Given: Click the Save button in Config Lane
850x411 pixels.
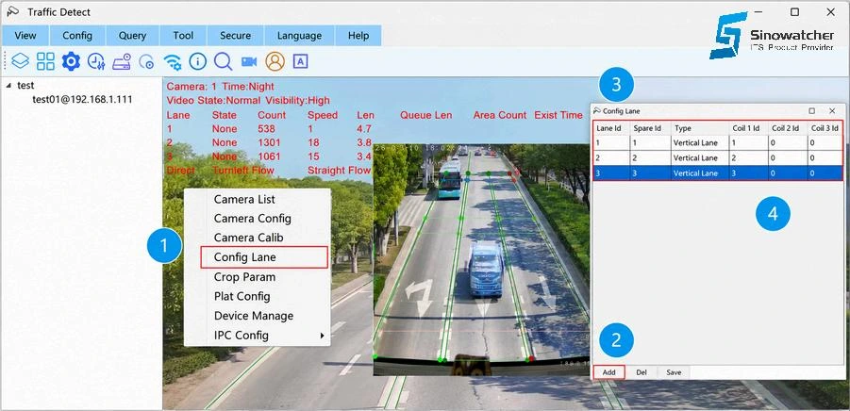Looking at the screenshot, I should tap(674, 372).
